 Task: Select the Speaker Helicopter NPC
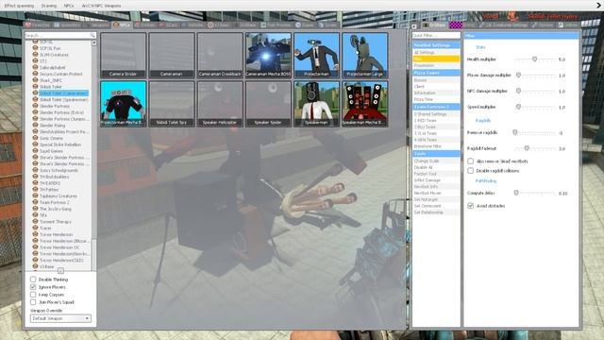220,104
